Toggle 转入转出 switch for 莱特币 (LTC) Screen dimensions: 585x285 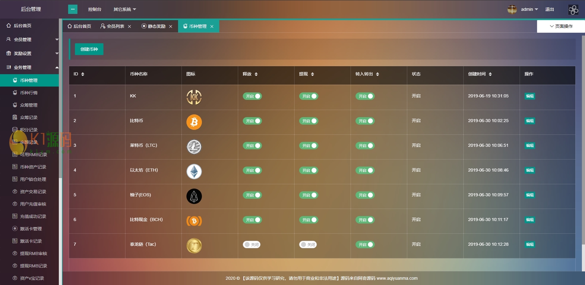point(365,146)
